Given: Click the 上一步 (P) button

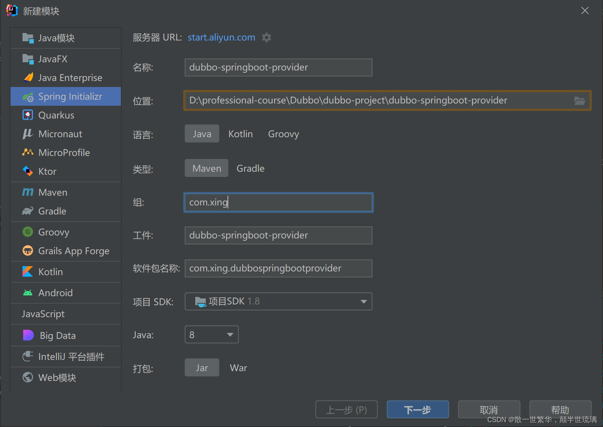Looking at the screenshot, I should click(347, 409).
